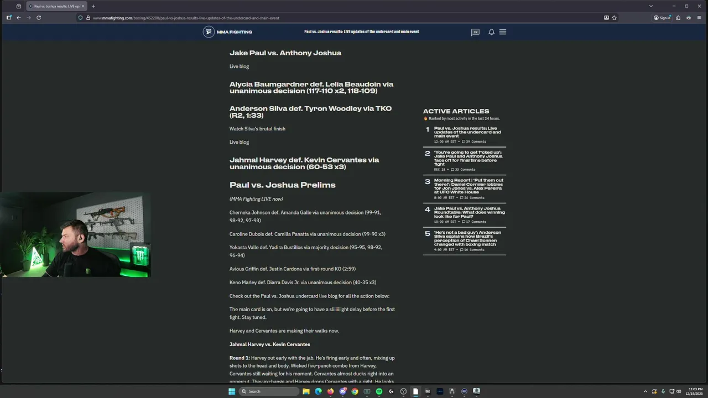Open site notifications bell

point(491,32)
